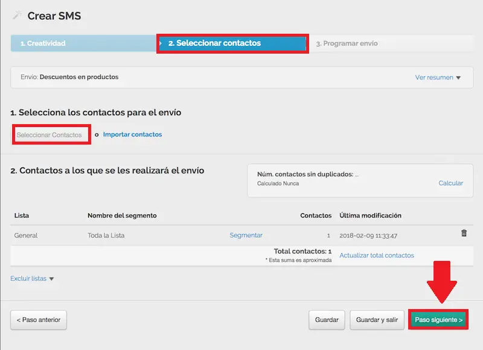Select the Seleccionar contactos step tab

[232, 43]
